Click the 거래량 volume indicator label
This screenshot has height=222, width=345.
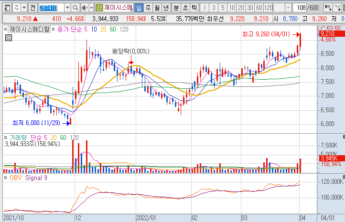click(18, 137)
